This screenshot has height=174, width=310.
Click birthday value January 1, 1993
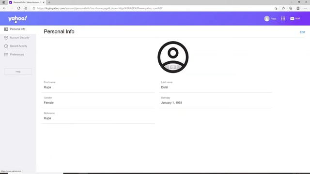pos(171,103)
